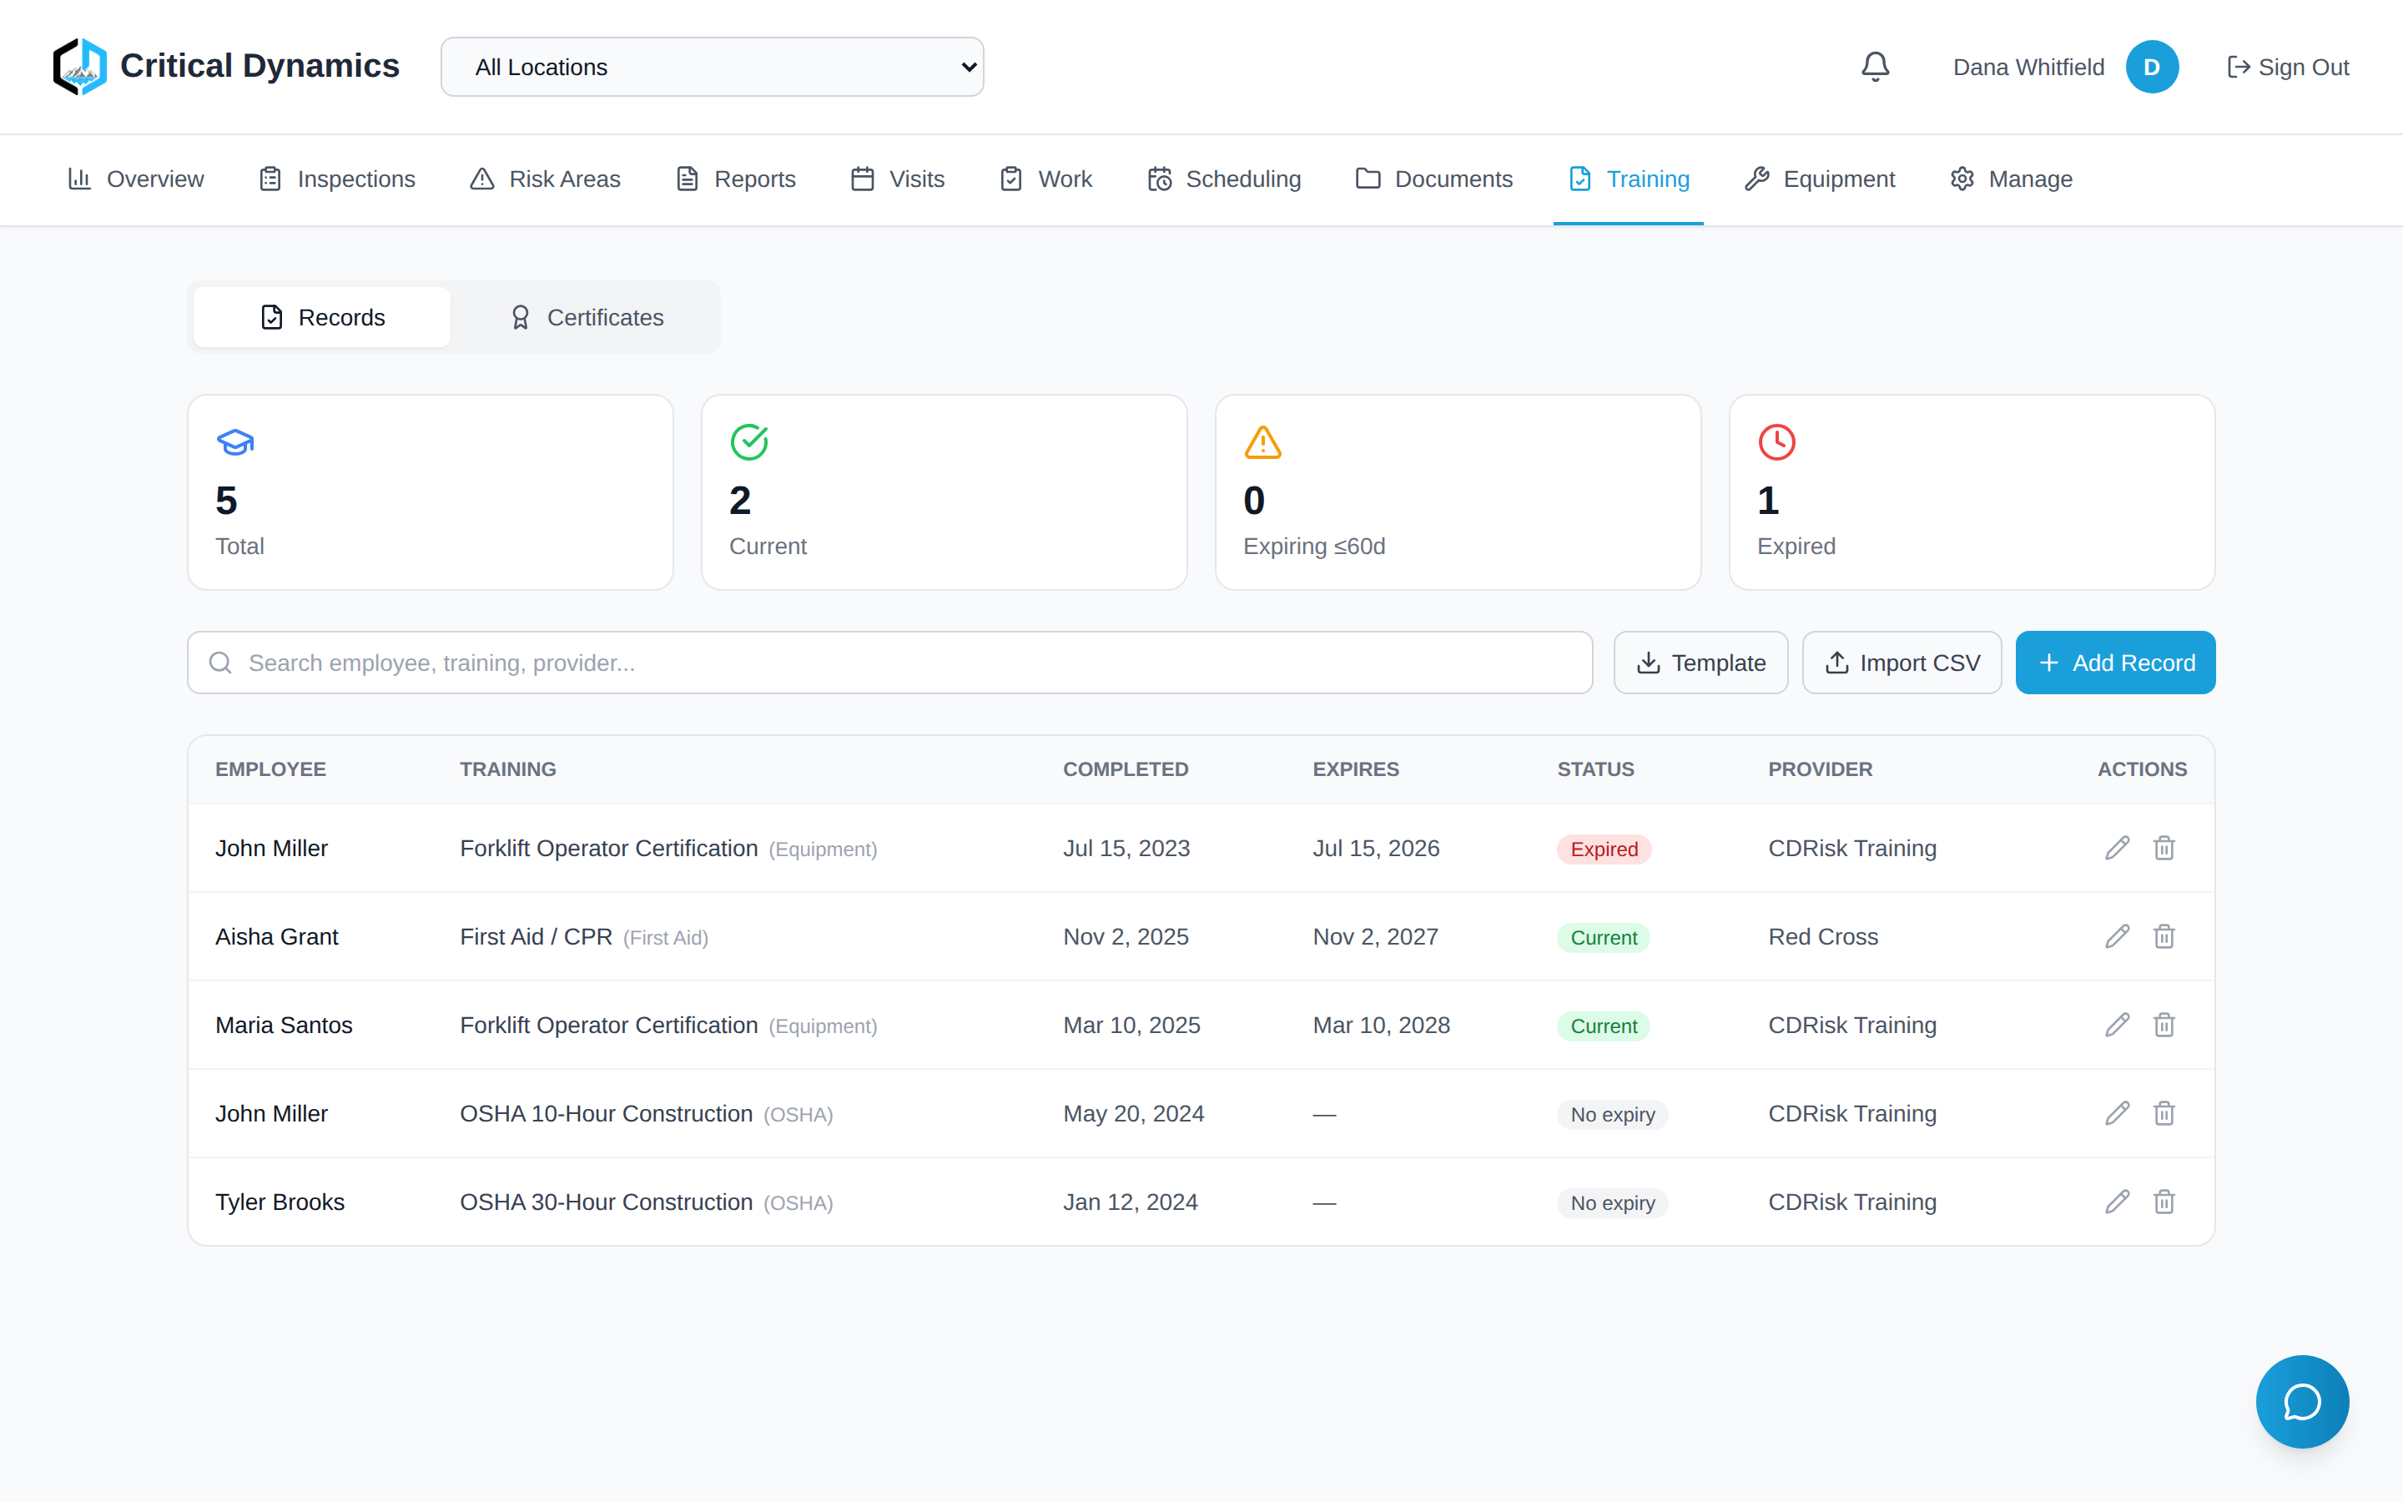Open the Visits tab
Image resolution: width=2403 pixels, height=1502 pixels.
898,179
